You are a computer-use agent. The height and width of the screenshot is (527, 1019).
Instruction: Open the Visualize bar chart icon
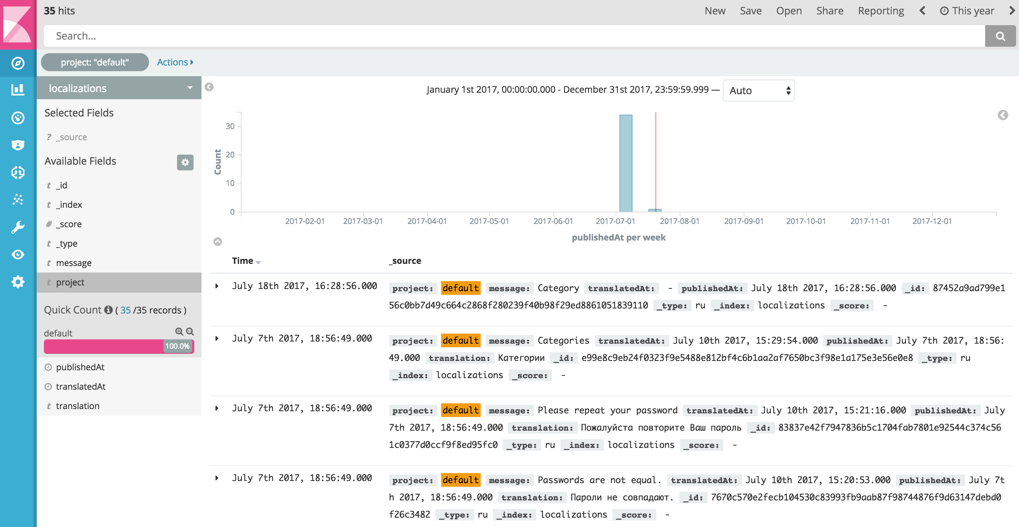tap(18, 90)
